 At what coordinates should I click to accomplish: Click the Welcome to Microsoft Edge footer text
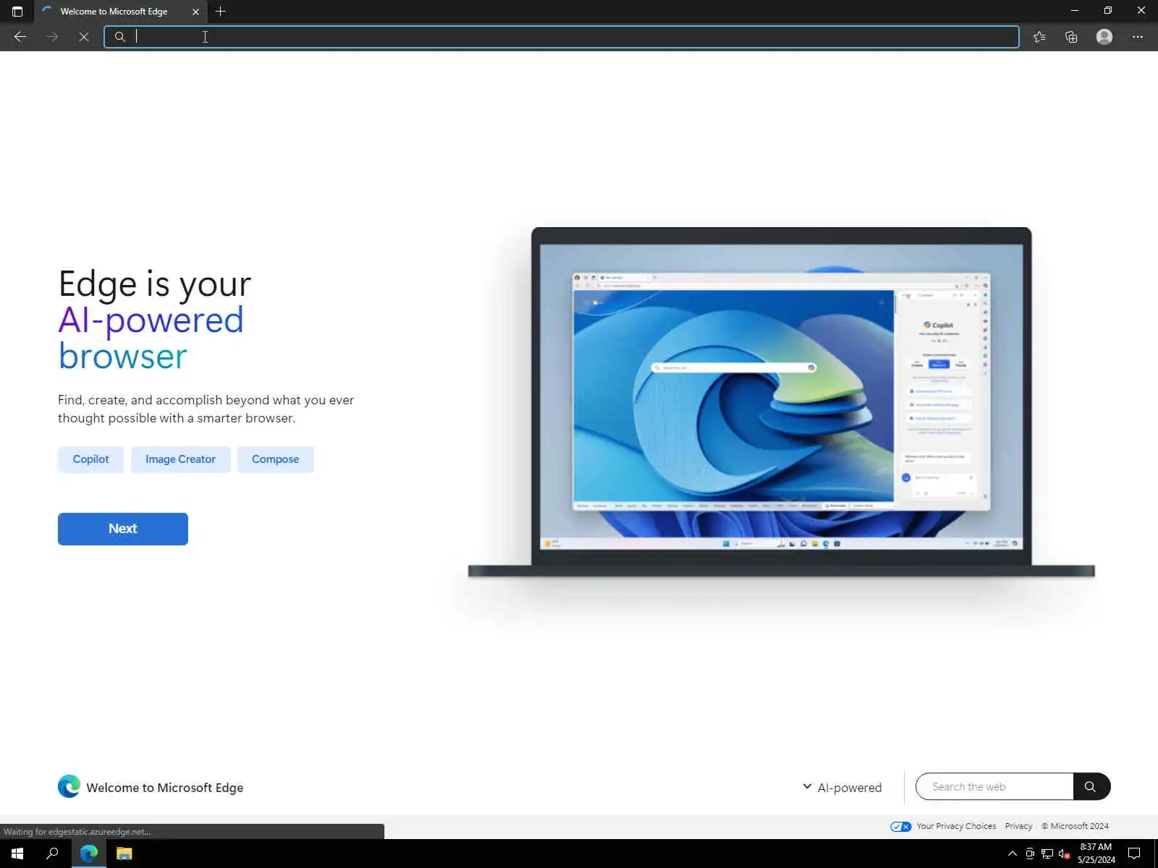[164, 788]
